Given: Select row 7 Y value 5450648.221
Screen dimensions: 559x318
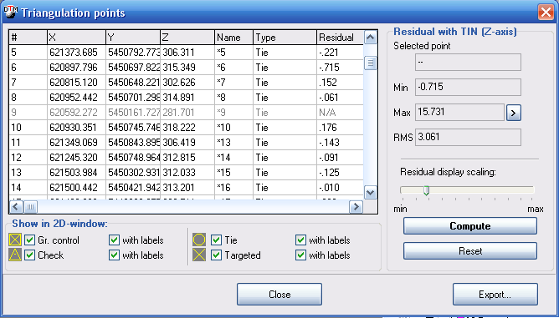Looking at the screenshot, I should tap(133, 83).
